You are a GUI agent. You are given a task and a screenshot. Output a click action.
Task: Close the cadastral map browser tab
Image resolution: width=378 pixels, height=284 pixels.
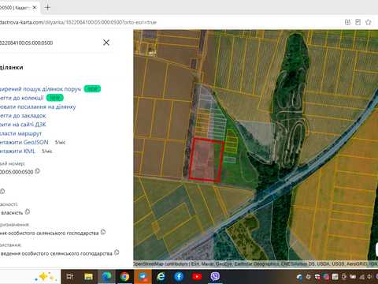pos(35,8)
